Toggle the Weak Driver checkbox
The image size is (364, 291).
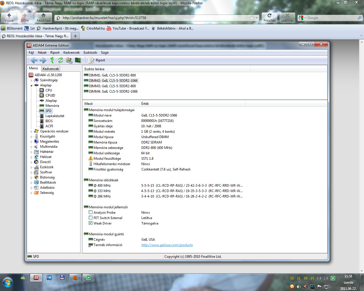(91, 223)
